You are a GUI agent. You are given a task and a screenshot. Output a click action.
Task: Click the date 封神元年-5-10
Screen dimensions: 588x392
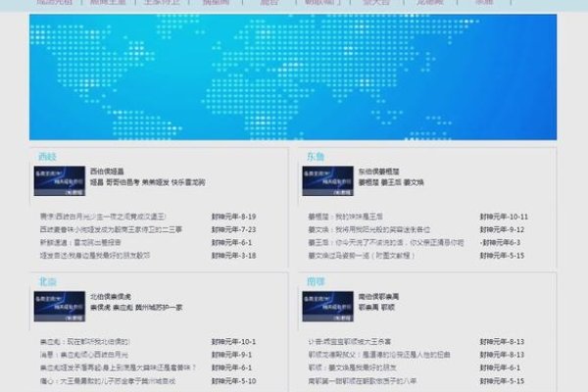233,381
